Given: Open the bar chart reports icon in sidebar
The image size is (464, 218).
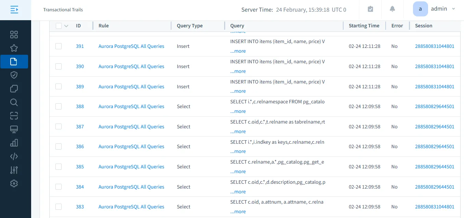Looking at the screenshot, I should (x=14, y=143).
